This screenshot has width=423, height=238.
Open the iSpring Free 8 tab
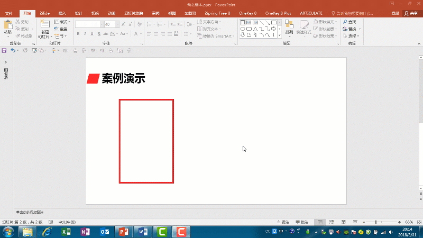pyautogui.click(x=217, y=13)
